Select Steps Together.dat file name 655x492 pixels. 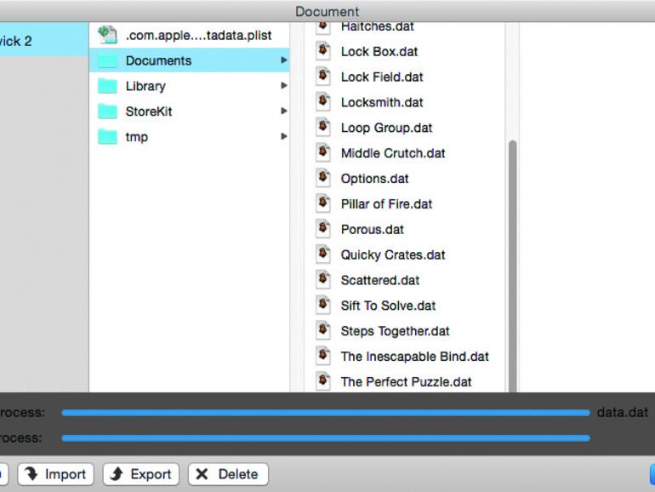396,331
